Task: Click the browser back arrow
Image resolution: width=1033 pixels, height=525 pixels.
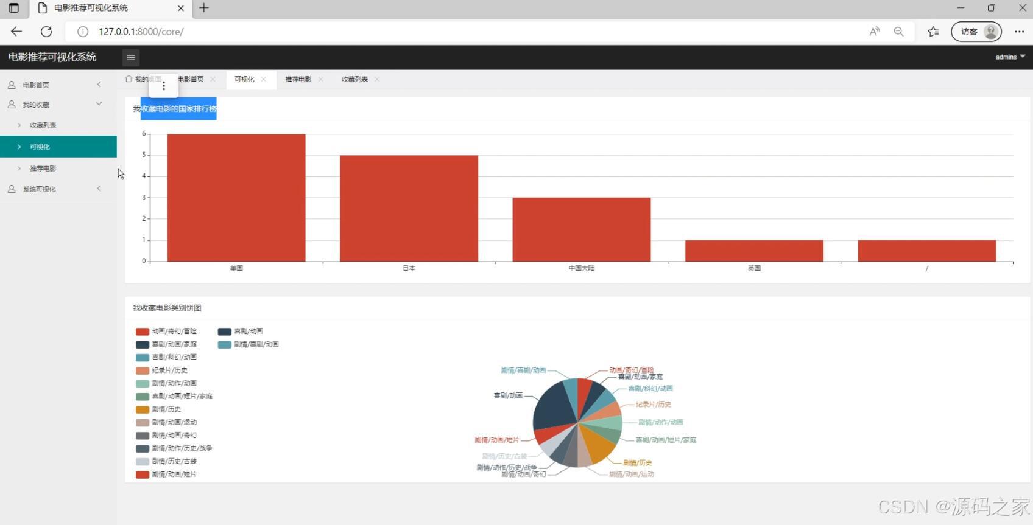Action: [16, 32]
